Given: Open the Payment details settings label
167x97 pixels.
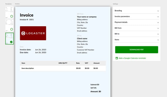Looking at the screenshot, I should [121, 22].
